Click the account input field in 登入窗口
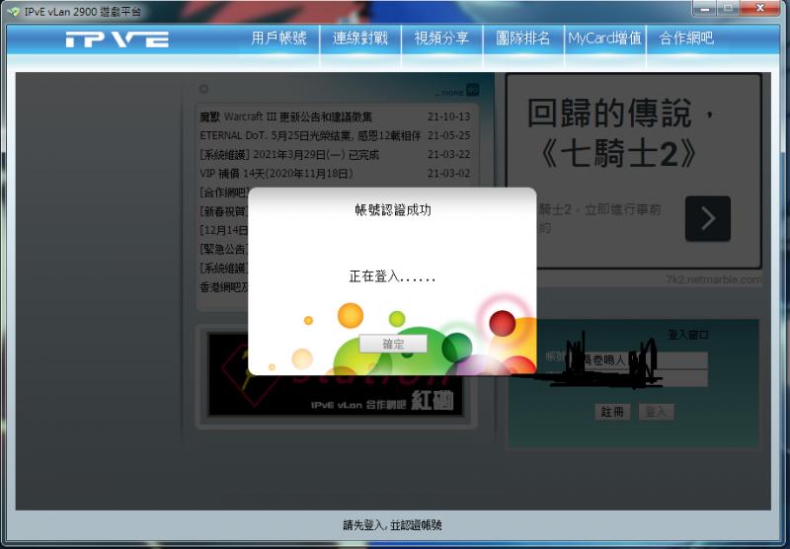 pos(637,360)
